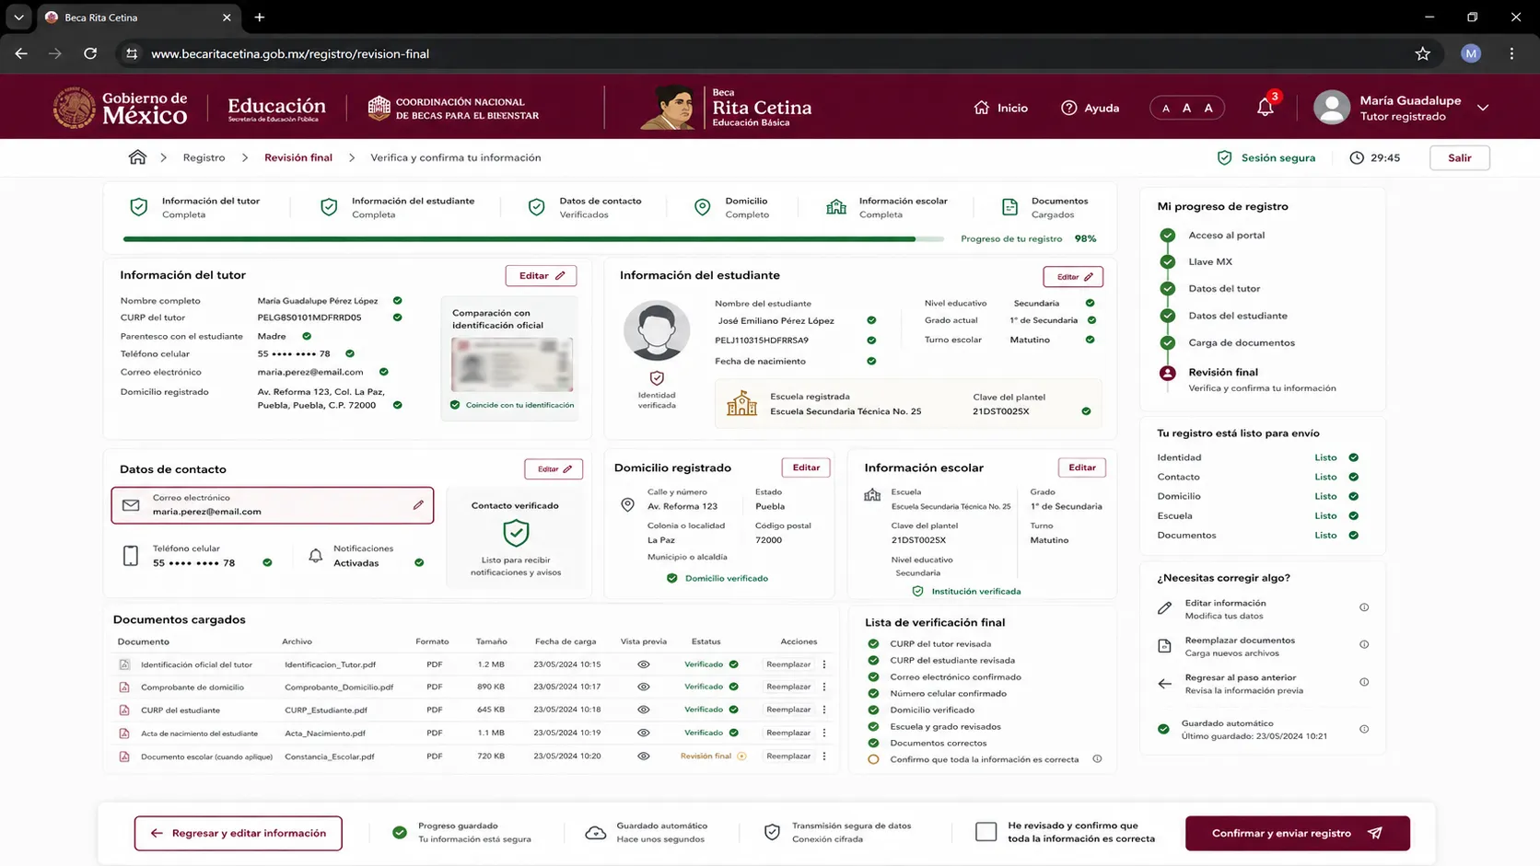Click the Correo electrónico input field

pyautogui.click(x=273, y=505)
